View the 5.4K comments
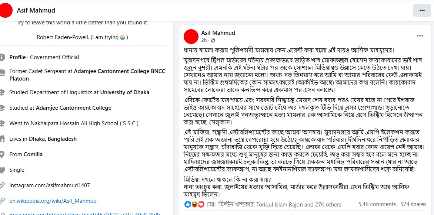Screen dimensions: 434x215 click(x=377, y=204)
